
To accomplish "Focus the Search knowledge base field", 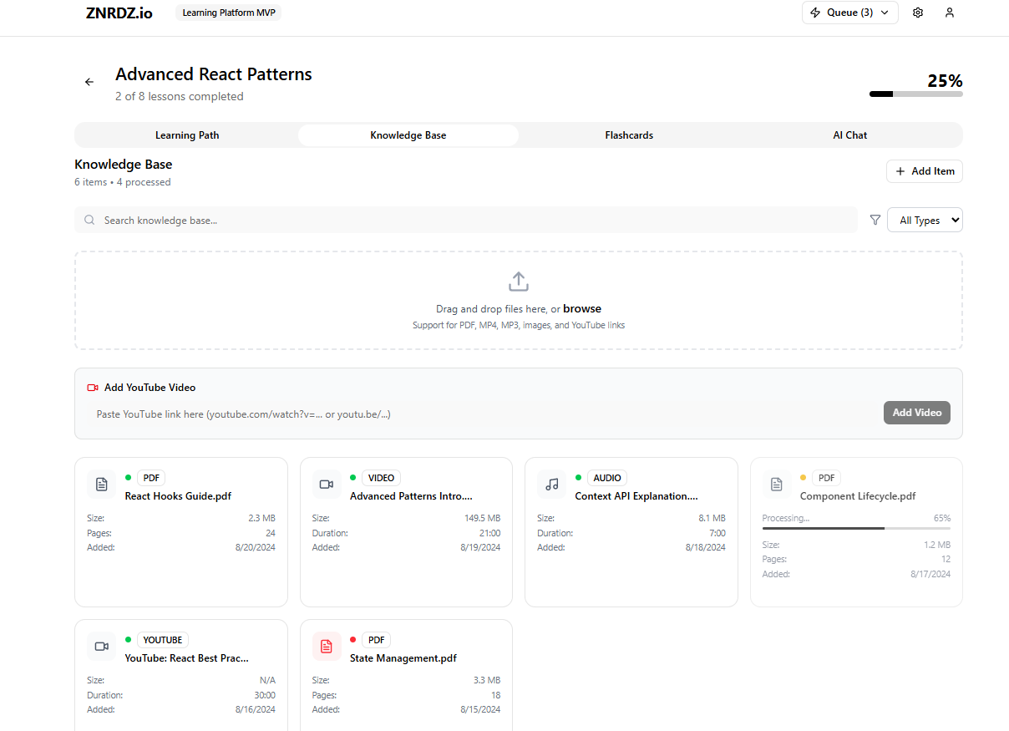I will (x=466, y=221).
